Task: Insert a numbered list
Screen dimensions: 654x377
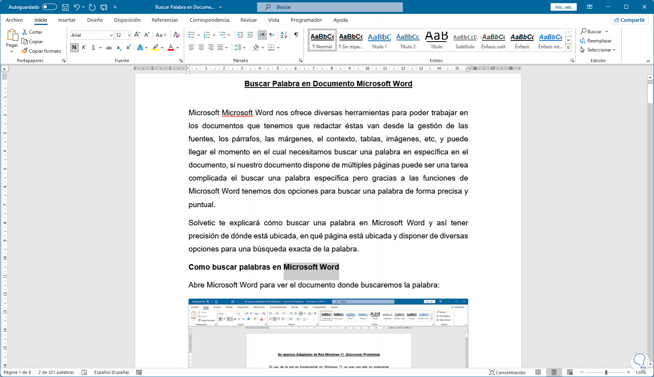Action: tap(207, 35)
